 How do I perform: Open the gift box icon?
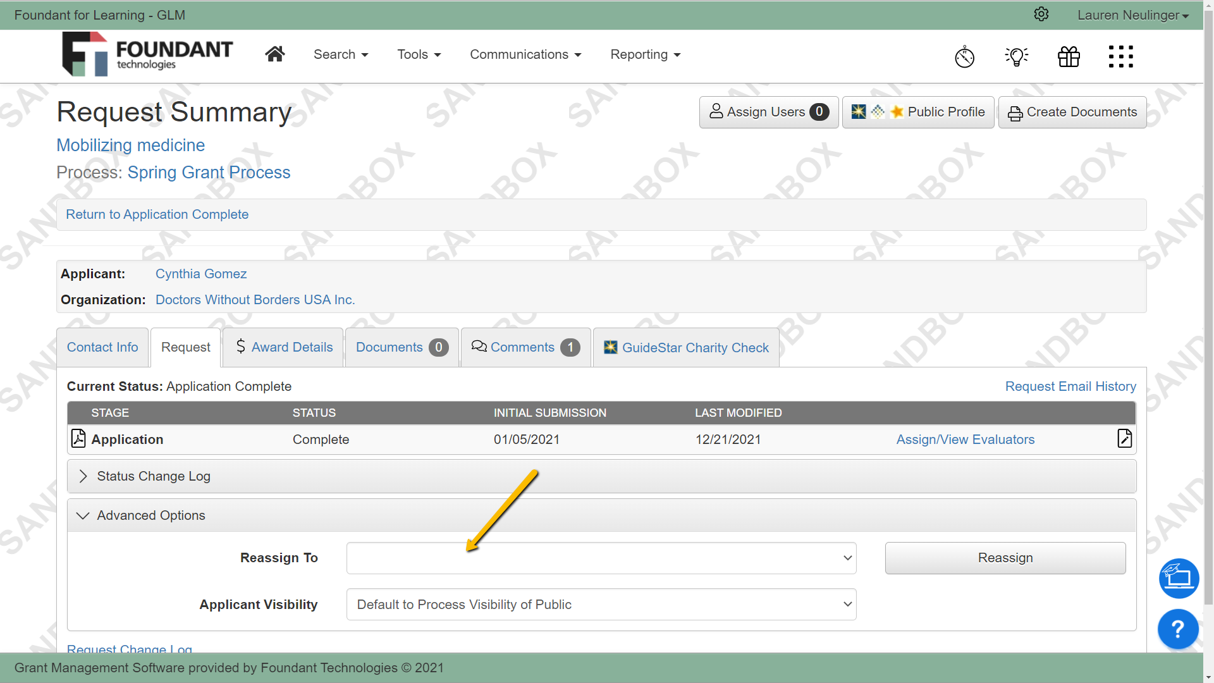pos(1069,56)
